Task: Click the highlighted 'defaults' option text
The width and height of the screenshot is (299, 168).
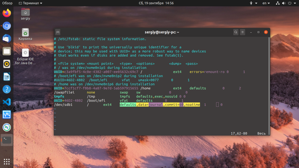Action: (x=128, y=105)
